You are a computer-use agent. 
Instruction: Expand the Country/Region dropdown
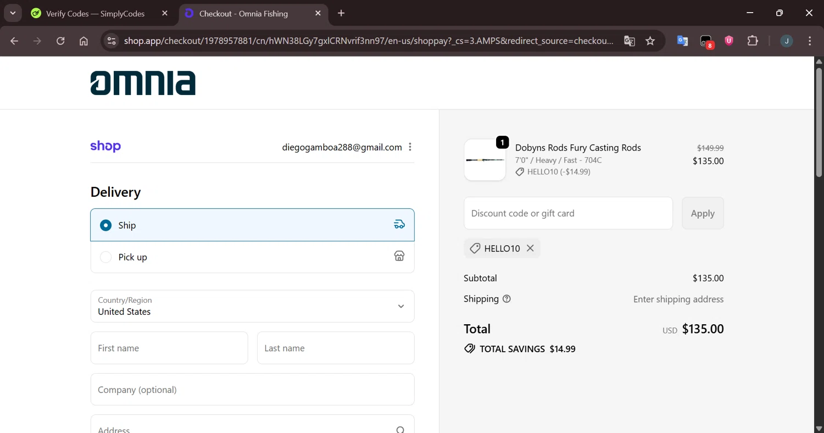[x=252, y=306]
